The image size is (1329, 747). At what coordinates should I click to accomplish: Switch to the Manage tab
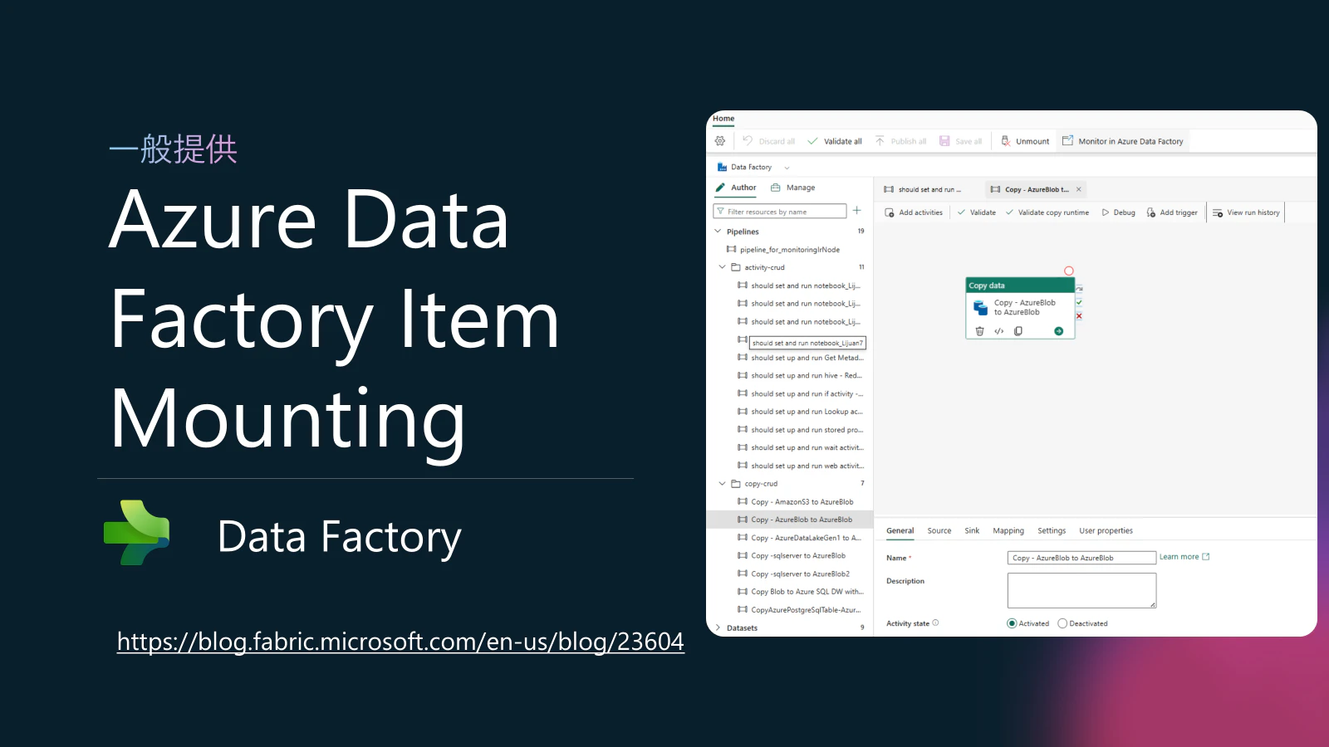tap(793, 188)
